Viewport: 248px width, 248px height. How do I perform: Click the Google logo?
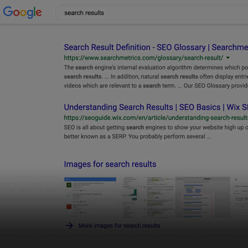coord(22,12)
